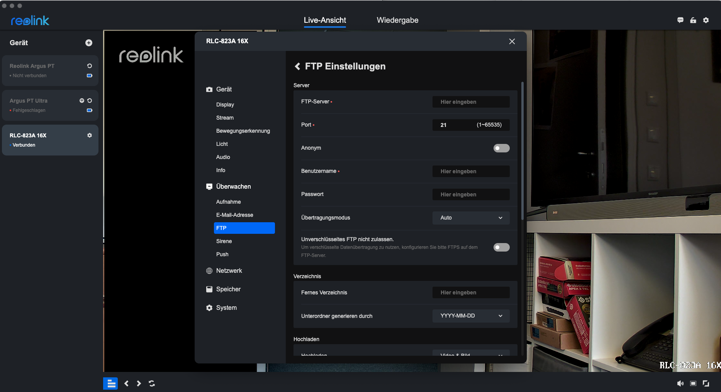Image resolution: width=721 pixels, height=392 pixels.
Task: Open the Display settings page
Action: pos(225,105)
